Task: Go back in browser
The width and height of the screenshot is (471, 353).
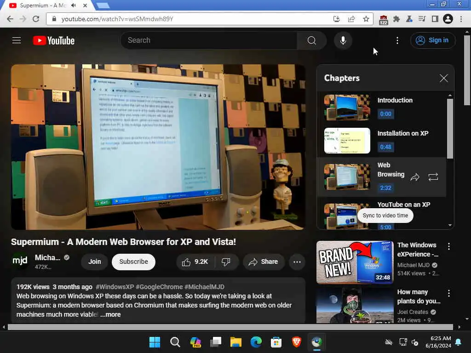Action: [x=10, y=19]
